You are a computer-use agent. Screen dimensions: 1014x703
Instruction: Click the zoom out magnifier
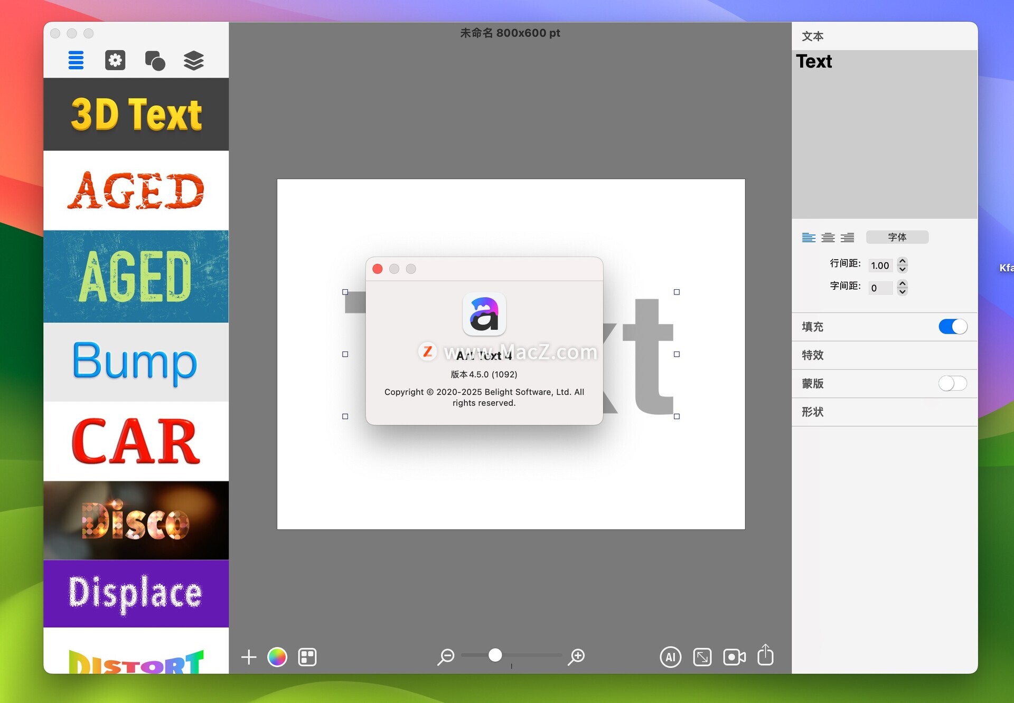[x=446, y=657]
